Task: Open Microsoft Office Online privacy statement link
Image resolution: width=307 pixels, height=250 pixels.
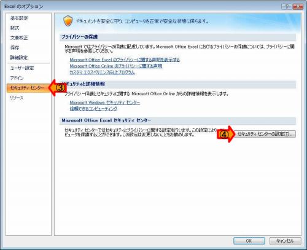Action: [116, 66]
